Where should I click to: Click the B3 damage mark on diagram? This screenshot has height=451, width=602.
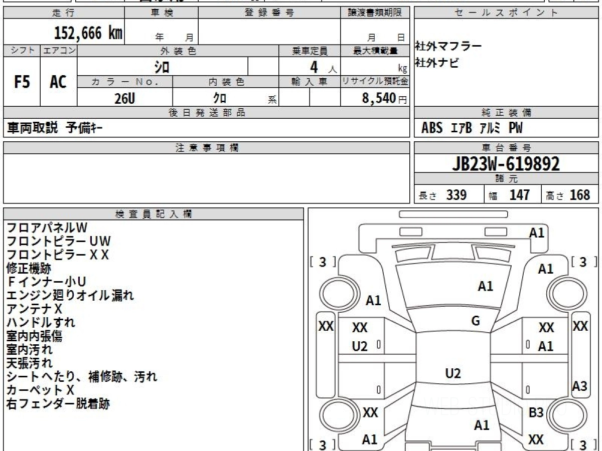pyautogui.click(x=536, y=413)
